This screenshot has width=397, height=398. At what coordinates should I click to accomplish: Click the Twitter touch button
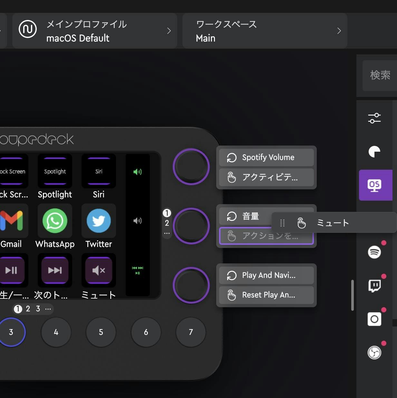(99, 221)
